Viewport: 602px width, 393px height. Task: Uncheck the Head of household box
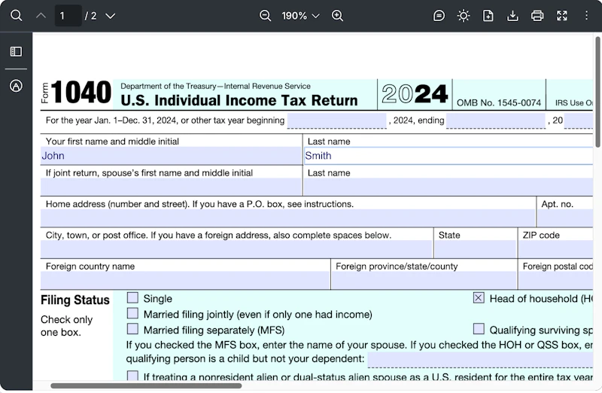[x=479, y=297]
